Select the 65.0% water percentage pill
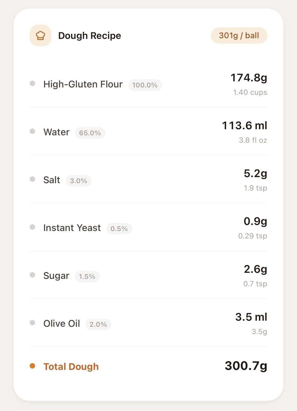 [x=90, y=133]
